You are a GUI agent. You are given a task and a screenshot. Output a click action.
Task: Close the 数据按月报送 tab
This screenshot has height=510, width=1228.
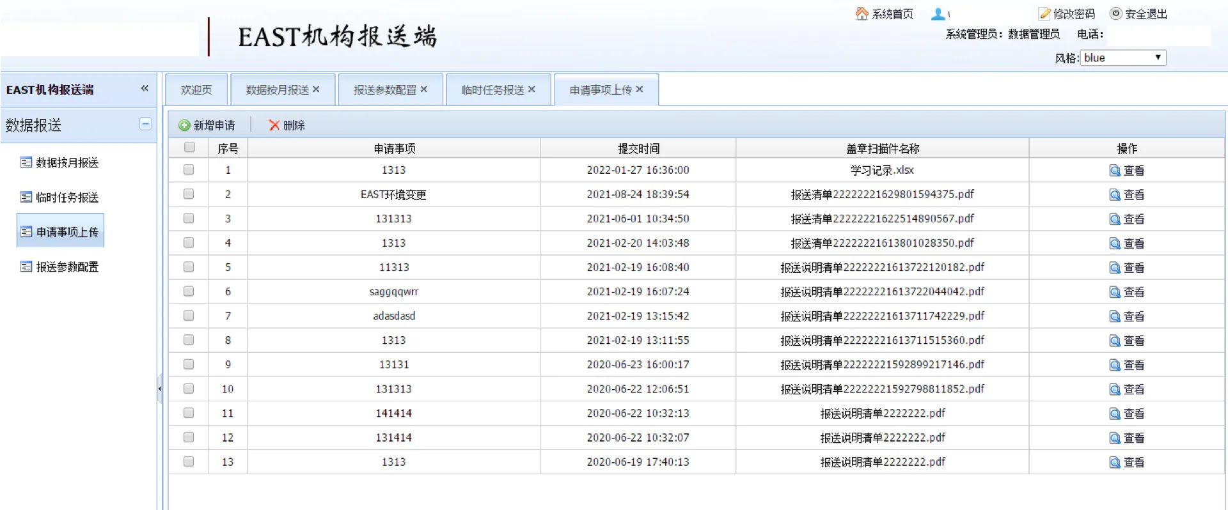(316, 89)
